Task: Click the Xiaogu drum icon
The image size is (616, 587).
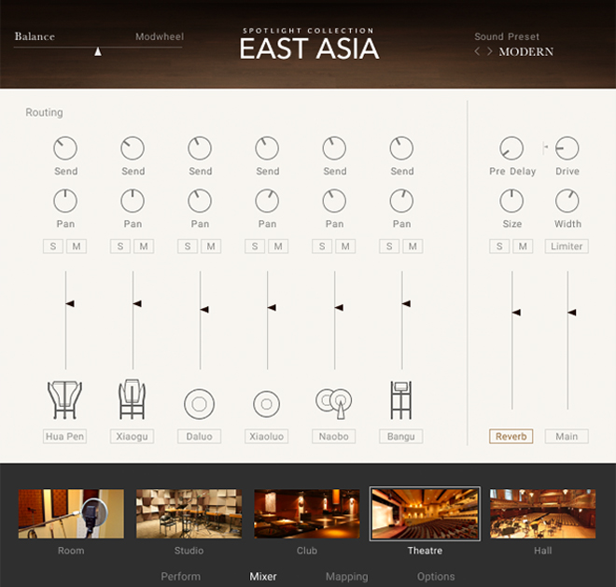Action: click(x=132, y=399)
